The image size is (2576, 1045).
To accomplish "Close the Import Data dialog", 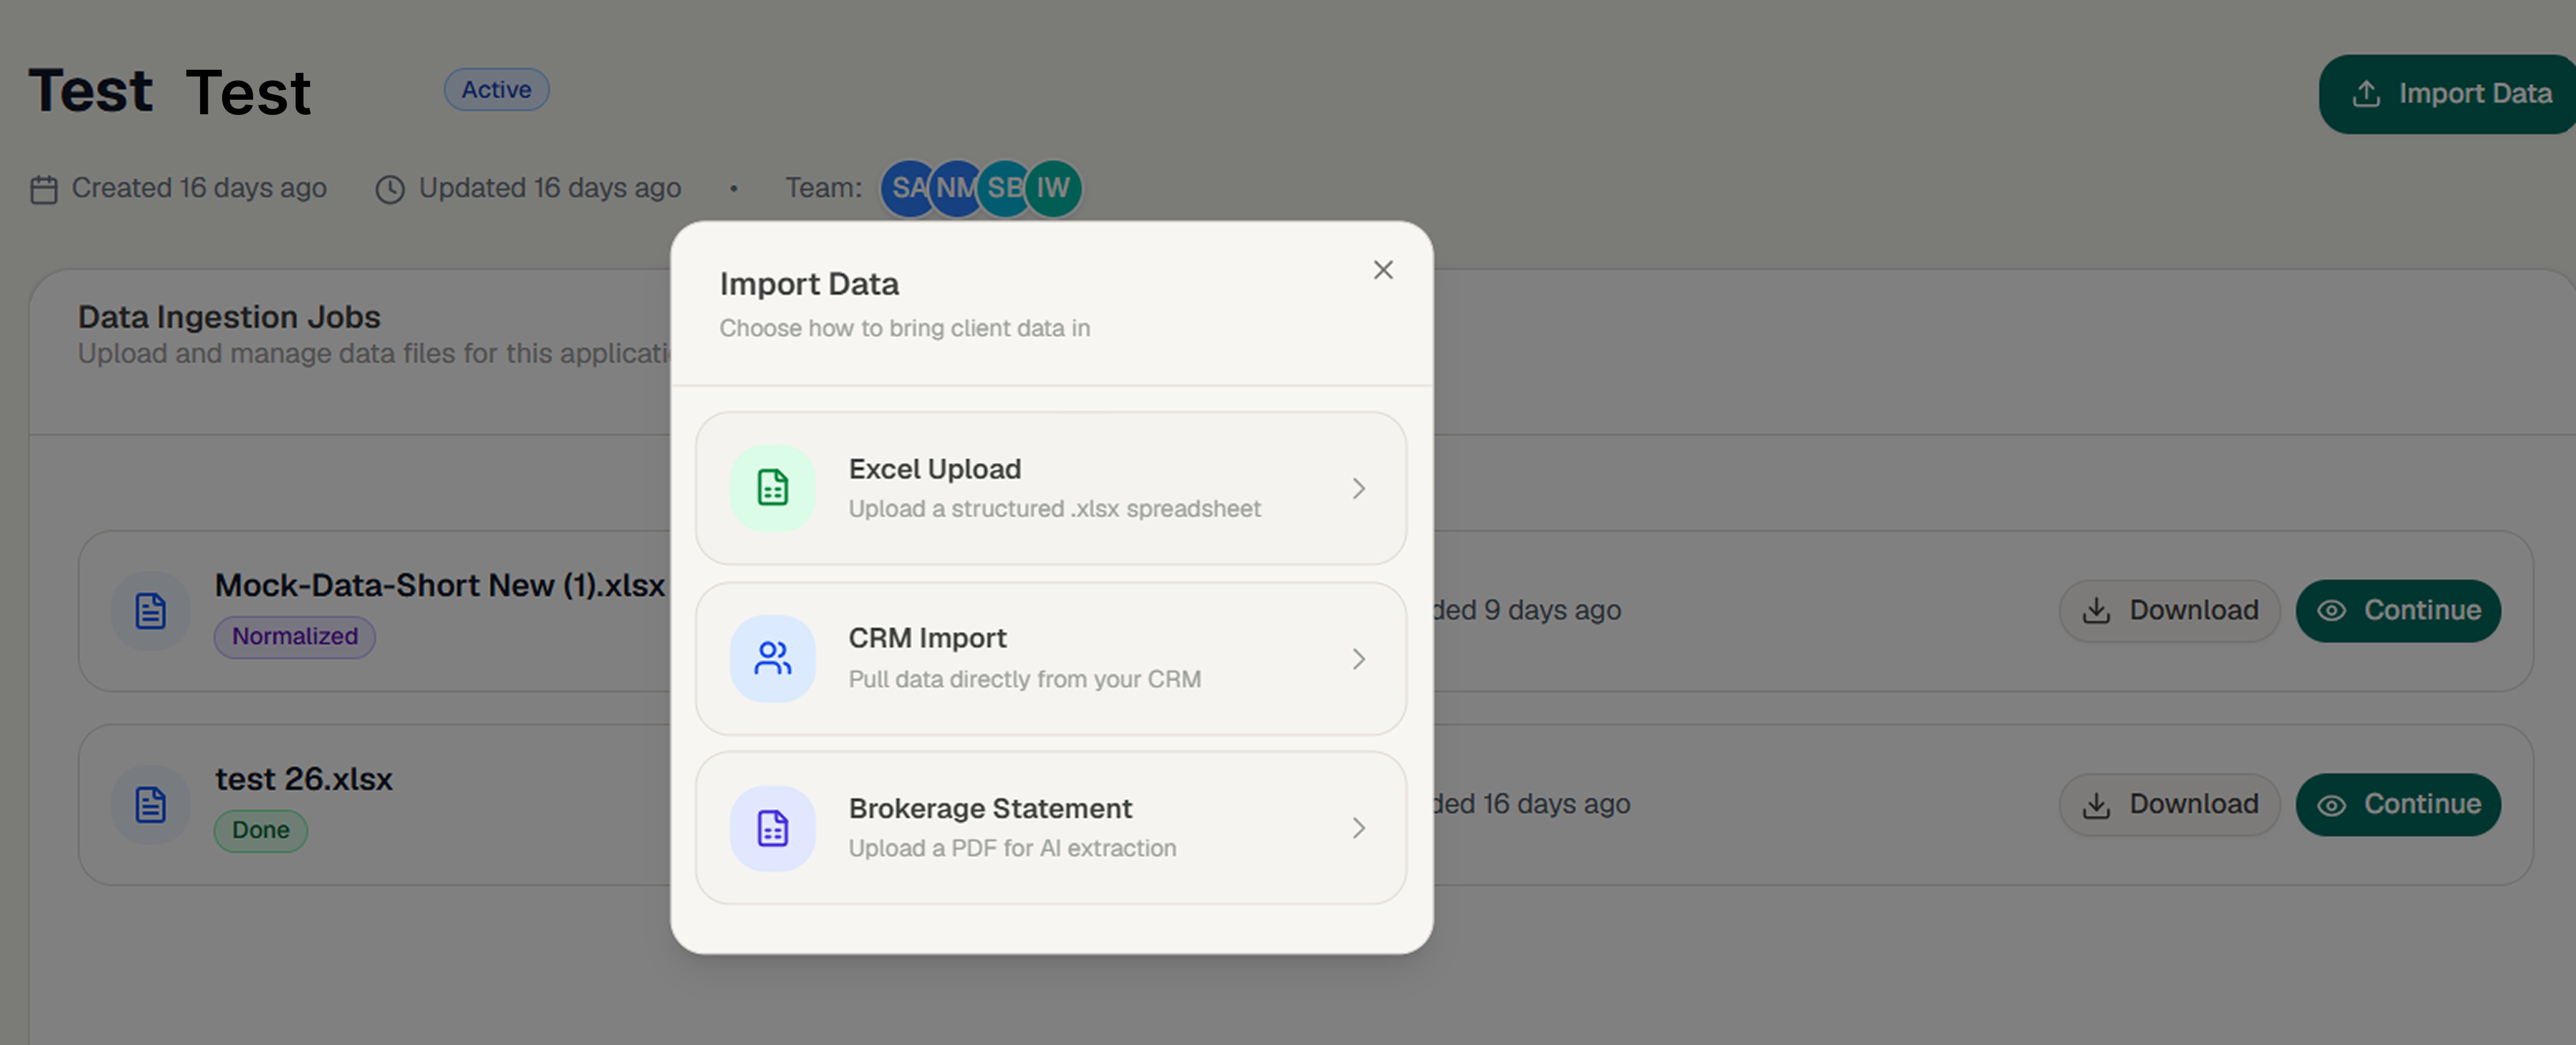I will 1383,270.
